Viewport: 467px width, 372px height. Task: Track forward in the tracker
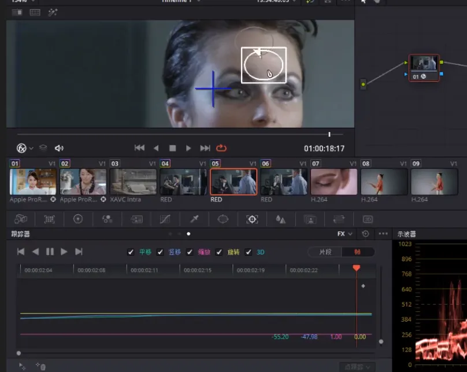click(64, 252)
